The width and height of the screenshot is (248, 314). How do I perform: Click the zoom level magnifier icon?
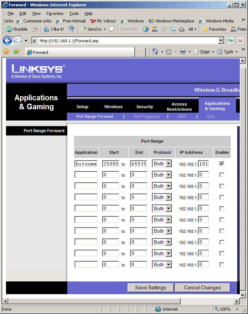pyautogui.click(x=217, y=309)
